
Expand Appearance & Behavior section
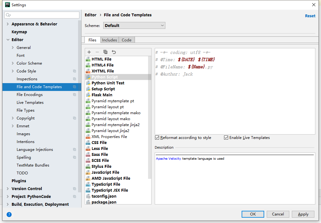tap(8, 24)
